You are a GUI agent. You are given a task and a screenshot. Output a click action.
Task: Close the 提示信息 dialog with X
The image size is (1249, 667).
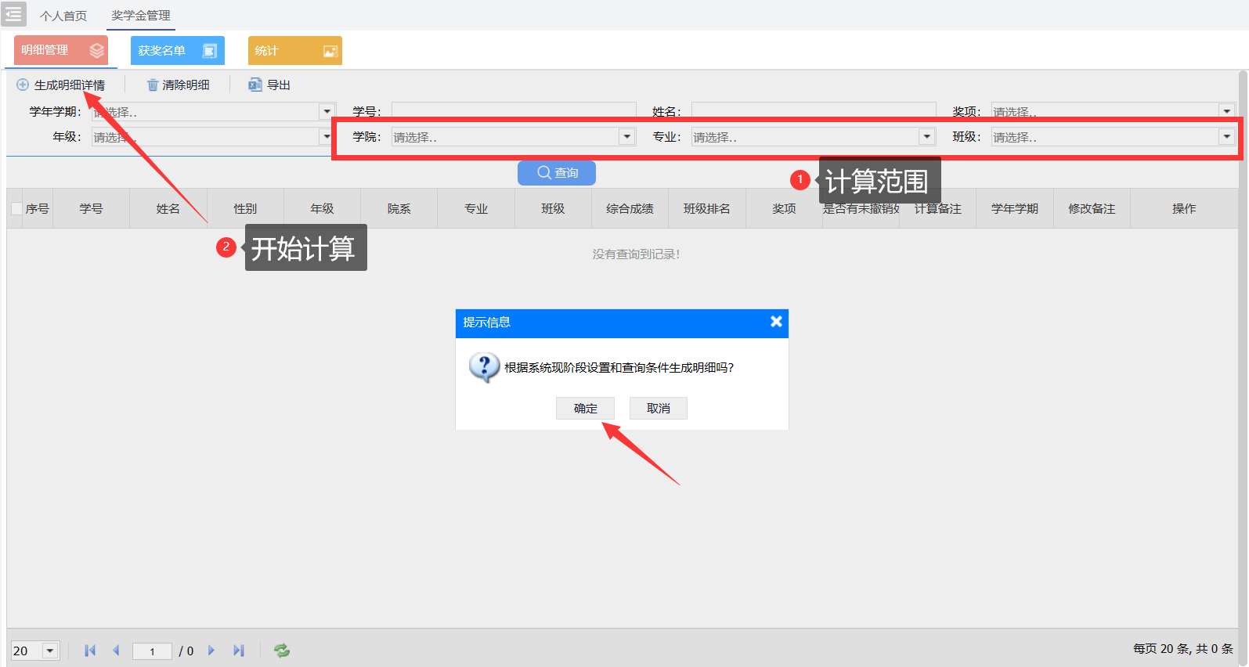coord(776,322)
